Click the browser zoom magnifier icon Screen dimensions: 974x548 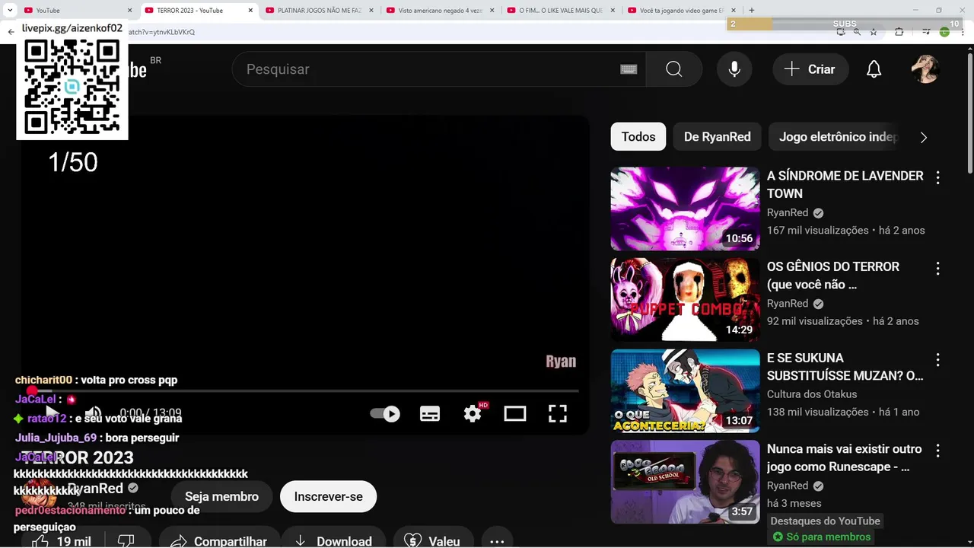pos(858,32)
